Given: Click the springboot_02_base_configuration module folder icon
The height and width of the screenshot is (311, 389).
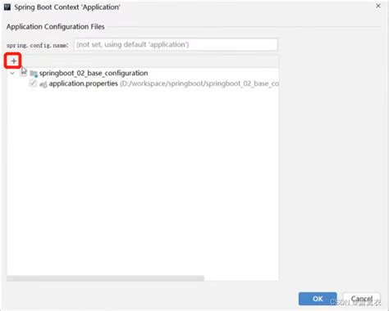Looking at the screenshot, I should 34,74.
